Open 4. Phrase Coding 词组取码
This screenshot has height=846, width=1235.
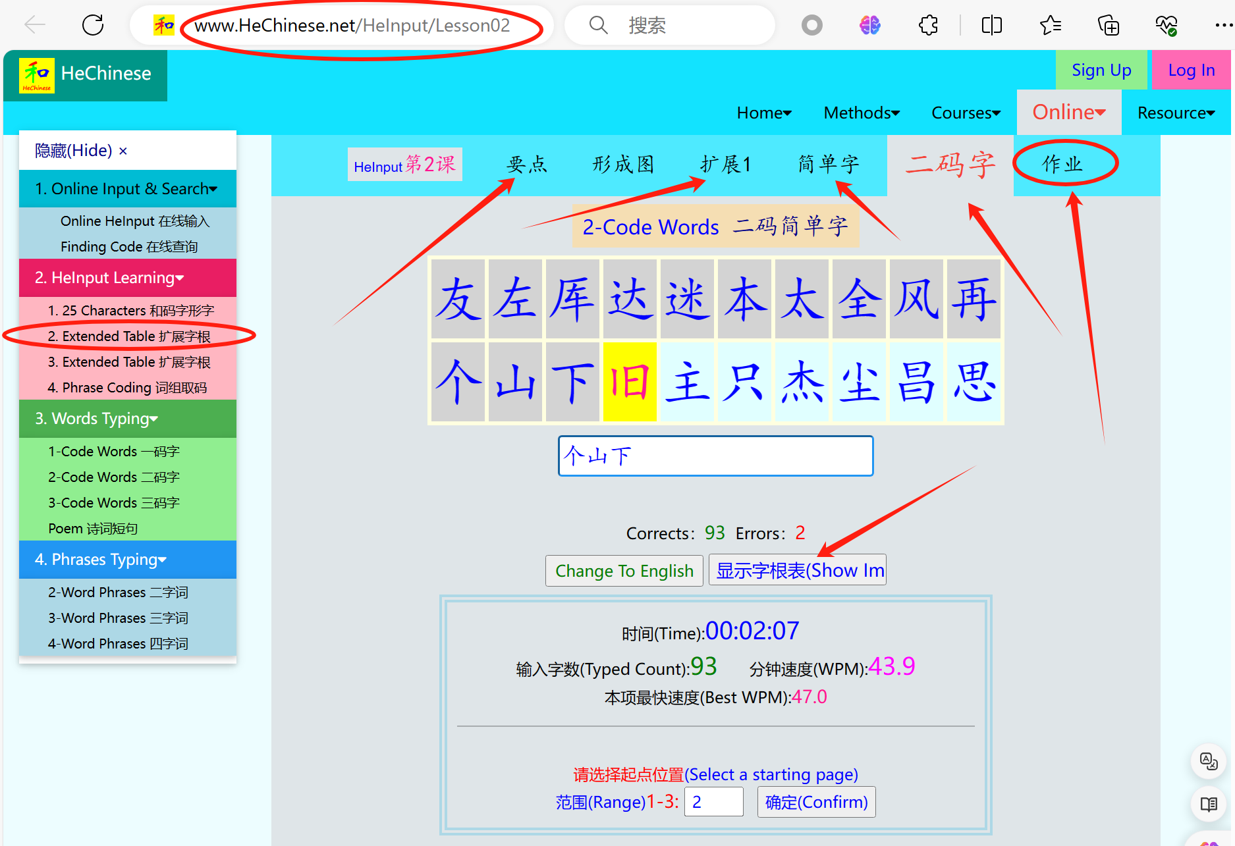127,388
